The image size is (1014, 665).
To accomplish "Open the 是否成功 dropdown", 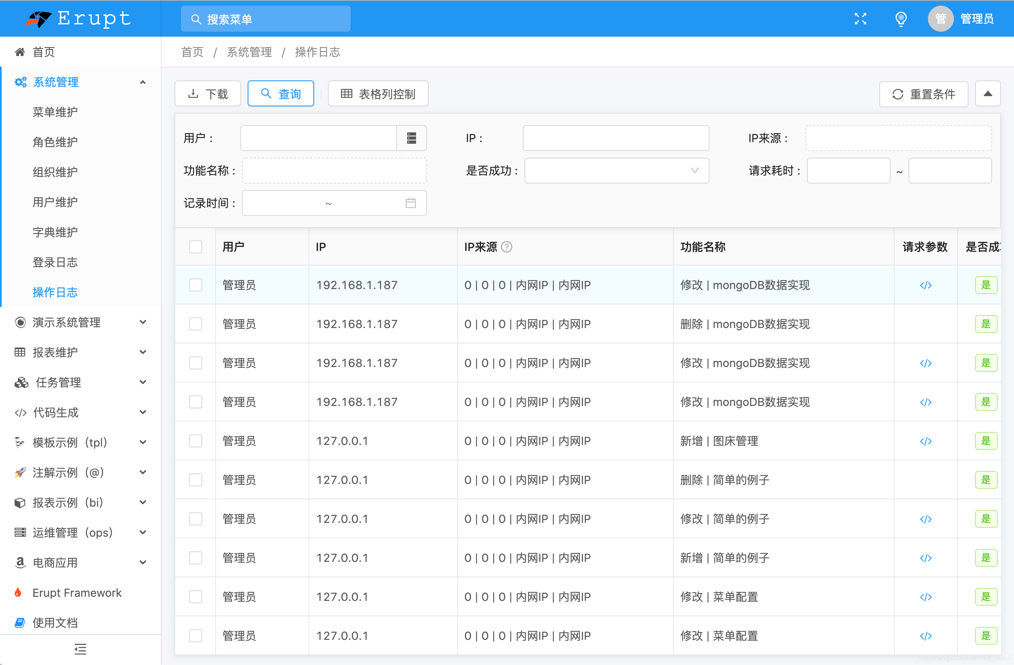I will [x=616, y=171].
